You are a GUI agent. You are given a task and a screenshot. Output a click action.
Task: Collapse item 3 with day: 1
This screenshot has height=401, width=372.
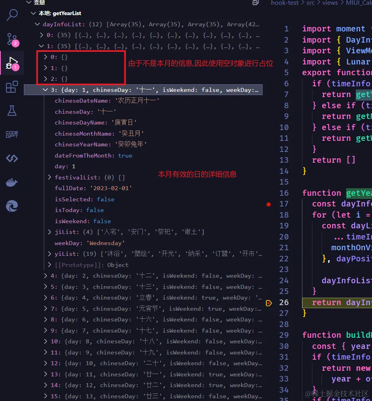coord(45,90)
